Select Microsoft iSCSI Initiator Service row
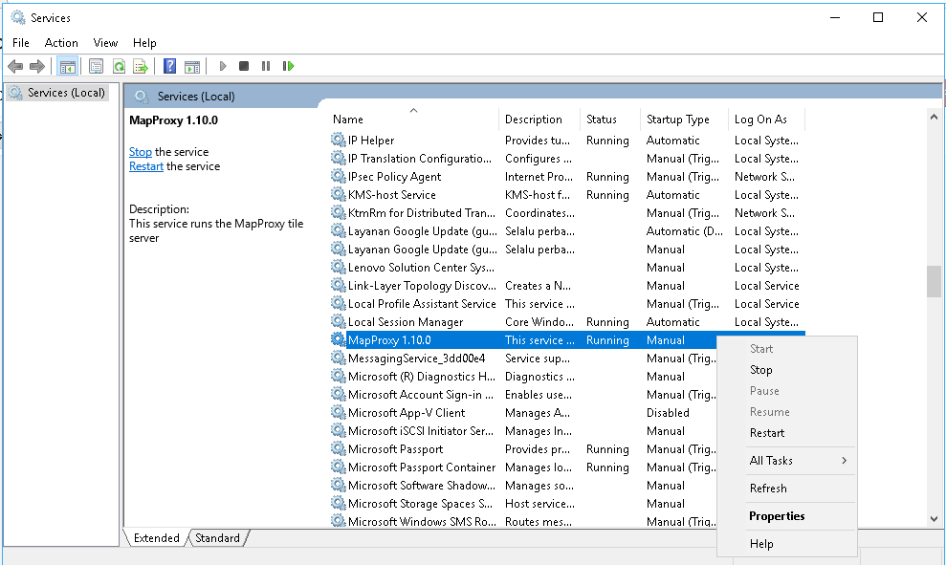946x565 pixels. pos(523,430)
